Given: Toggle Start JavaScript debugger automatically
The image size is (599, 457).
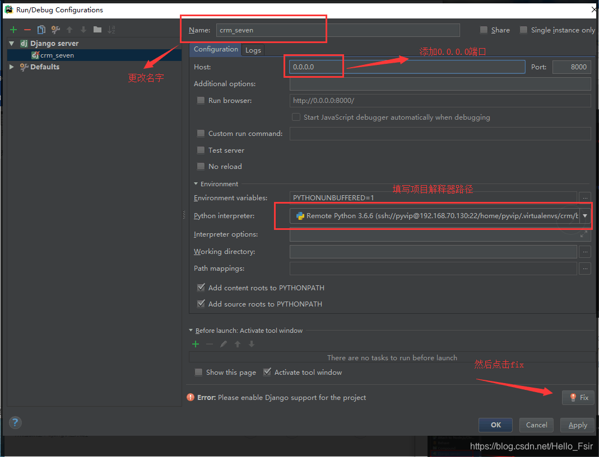Looking at the screenshot, I should pyautogui.click(x=296, y=117).
